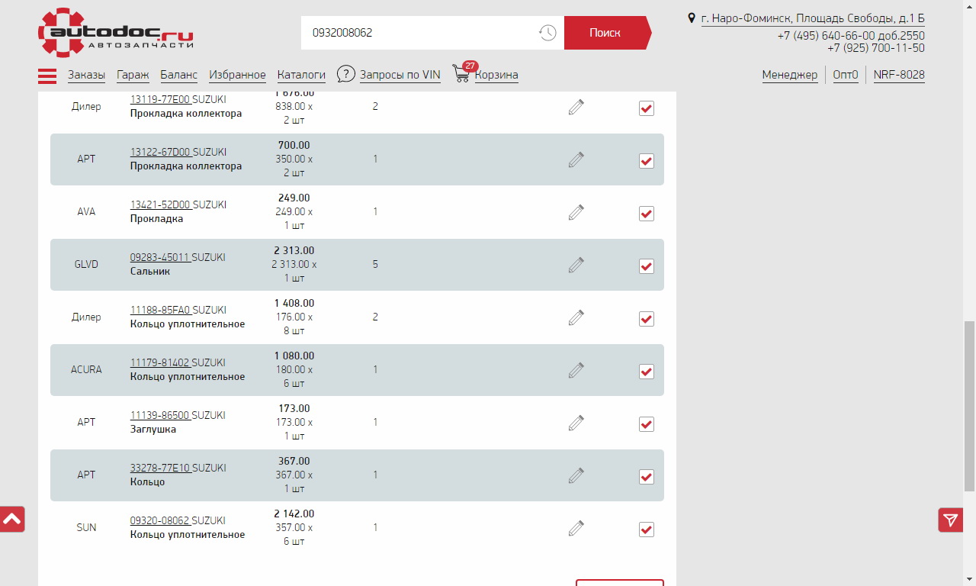976x586 pixels.
Task: Click the page vertical scrollbar
Action: [x=969, y=404]
